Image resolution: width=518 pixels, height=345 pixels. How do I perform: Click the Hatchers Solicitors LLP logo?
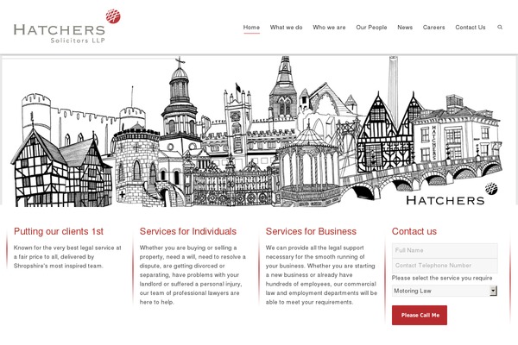pyautogui.click(x=67, y=27)
